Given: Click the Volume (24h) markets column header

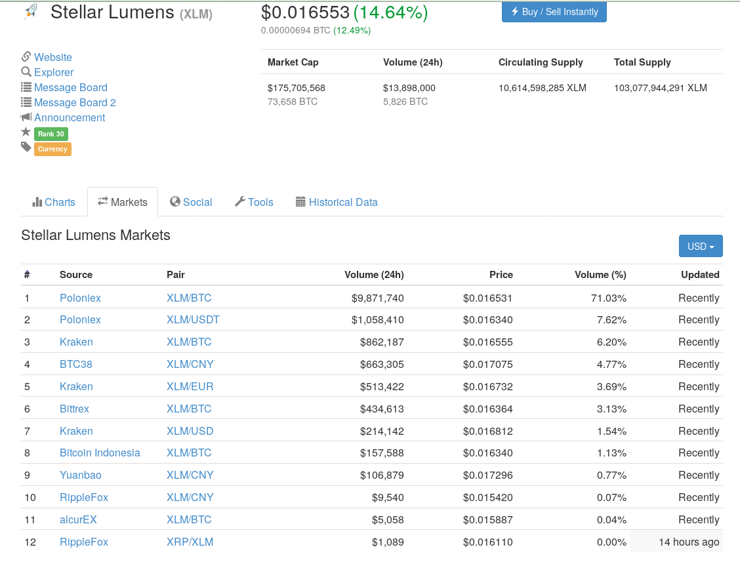Looking at the screenshot, I should (x=374, y=275).
